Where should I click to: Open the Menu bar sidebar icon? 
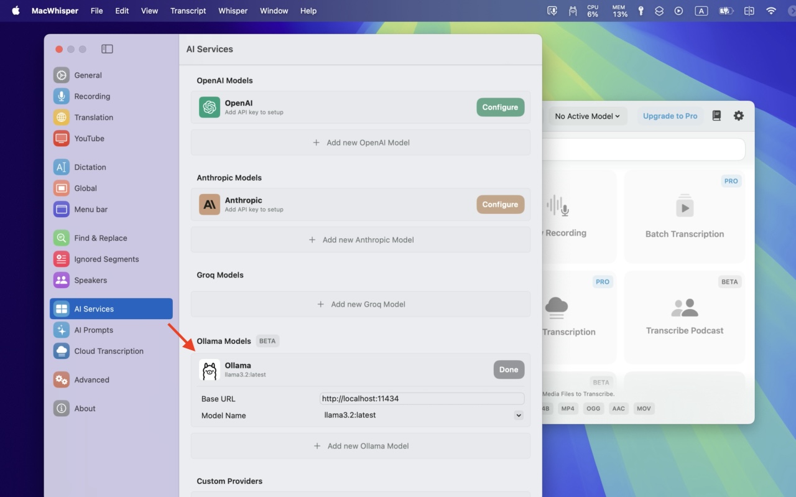(61, 210)
